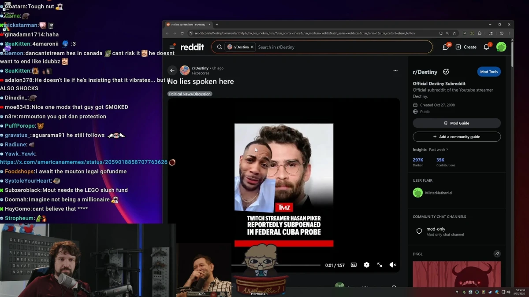Image resolution: width=529 pixels, height=297 pixels.
Task: Go back with post back arrow
Action: pos(172,70)
